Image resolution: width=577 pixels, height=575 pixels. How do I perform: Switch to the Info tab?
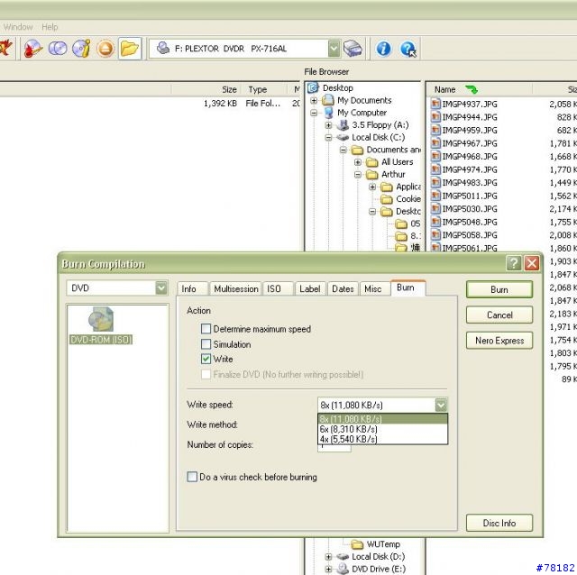(x=192, y=288)
